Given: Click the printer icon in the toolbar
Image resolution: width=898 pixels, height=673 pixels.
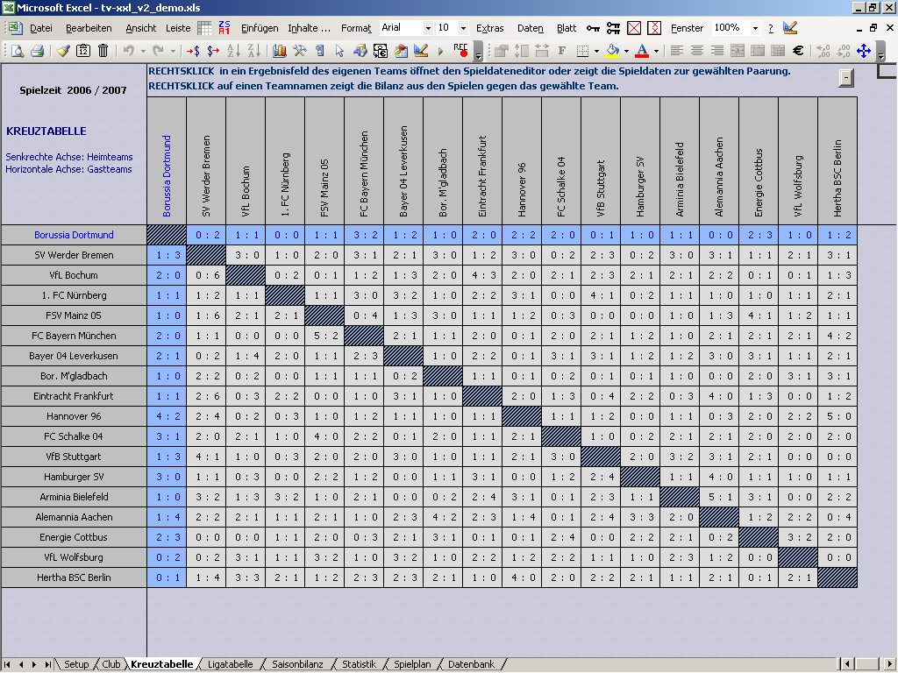Looking at the screenshot, I should point(37,51).
